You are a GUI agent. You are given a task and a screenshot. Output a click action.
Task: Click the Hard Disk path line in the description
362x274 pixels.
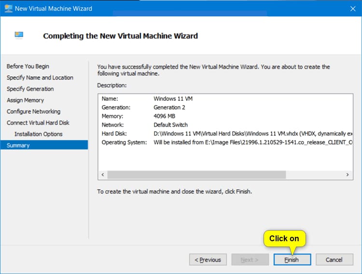click(251, 134)
